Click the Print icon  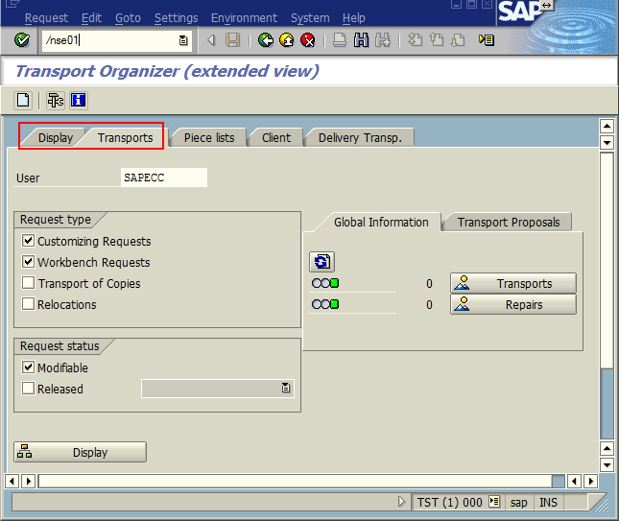pos(340,40)
